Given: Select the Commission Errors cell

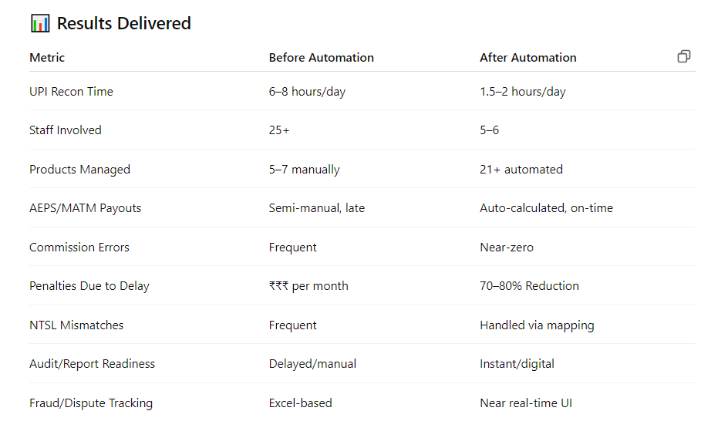Looking at the screenshot, I should (79, 247).
